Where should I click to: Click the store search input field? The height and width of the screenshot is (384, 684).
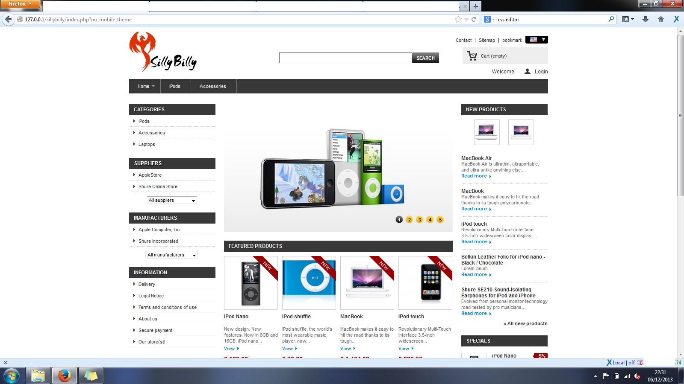345,58
